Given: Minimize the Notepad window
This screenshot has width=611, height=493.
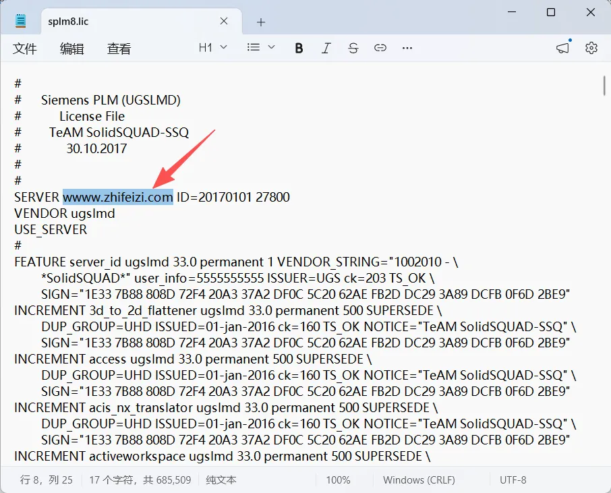Looking at the screenshot, I should tap(512, 12).
